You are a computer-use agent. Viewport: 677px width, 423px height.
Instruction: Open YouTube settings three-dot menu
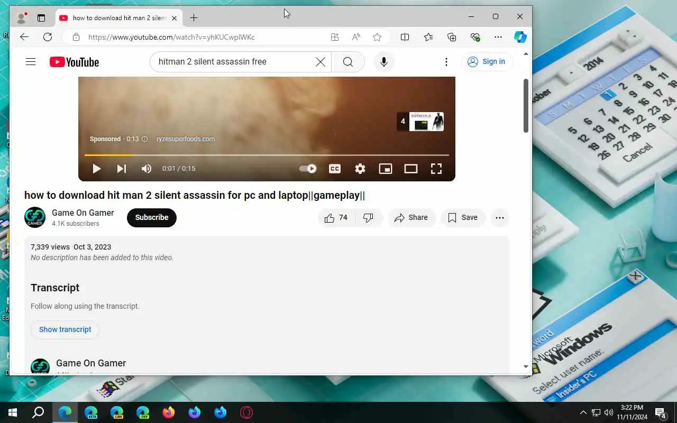click(x=446, y=62)
